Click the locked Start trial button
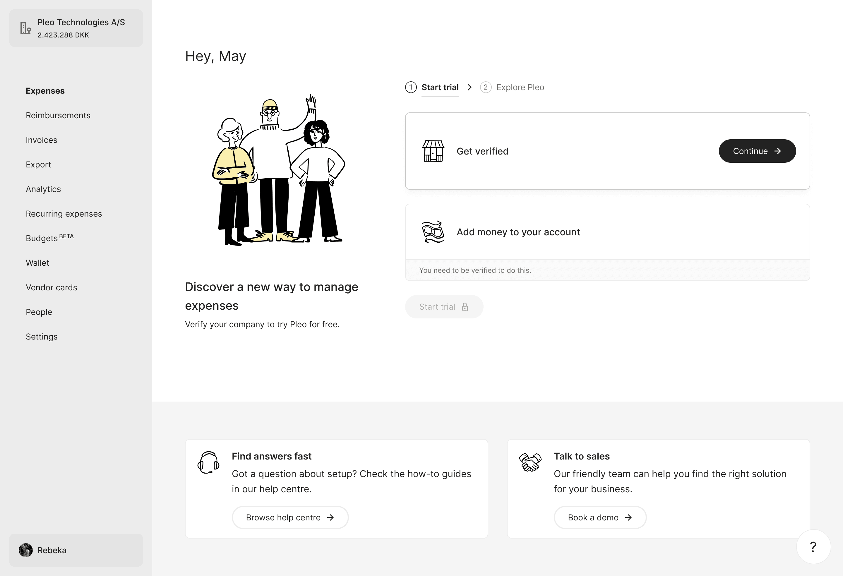843x576 pixels. (444, 307)
